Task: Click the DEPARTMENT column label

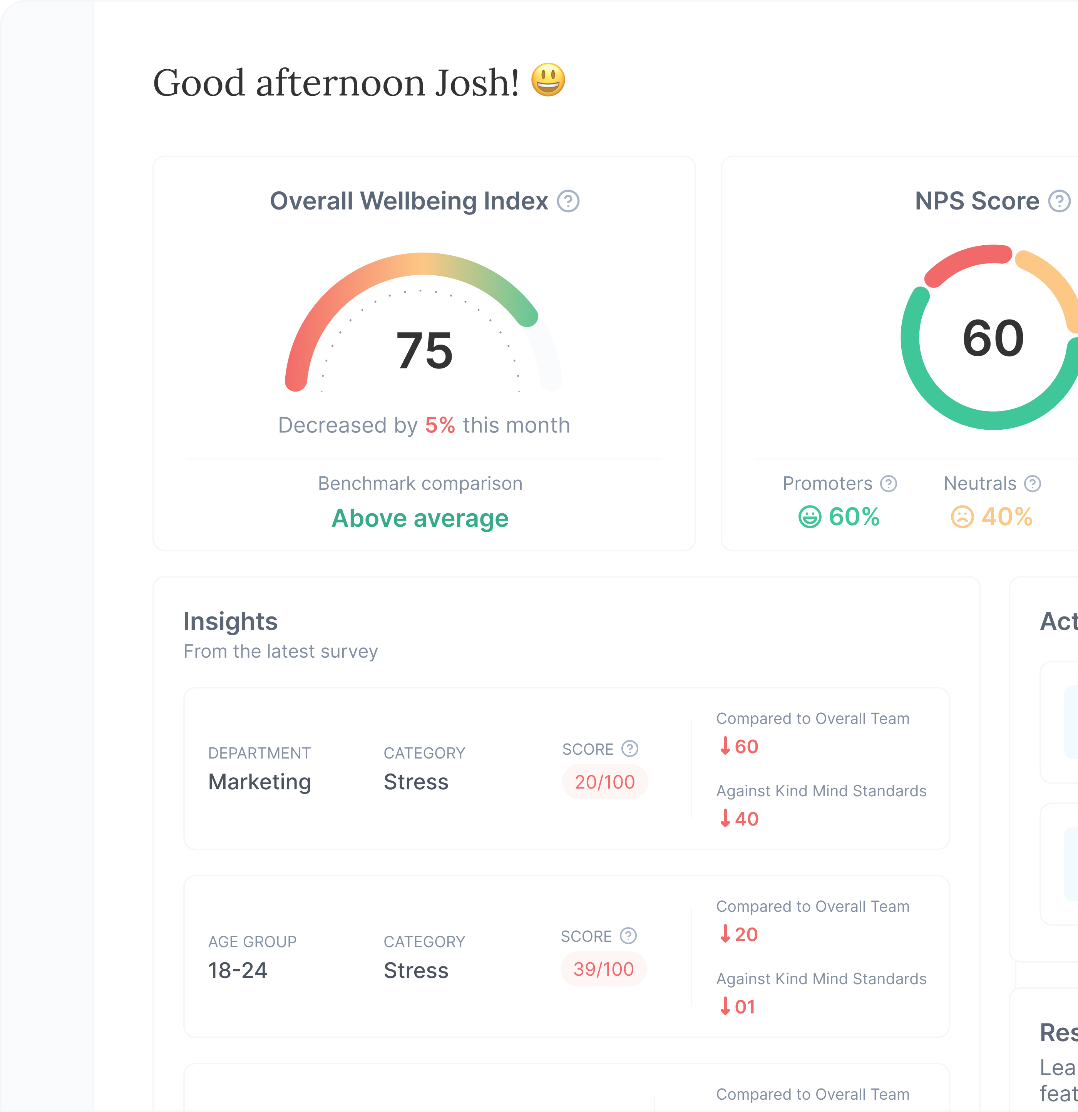Action: (x=259, y=754)
